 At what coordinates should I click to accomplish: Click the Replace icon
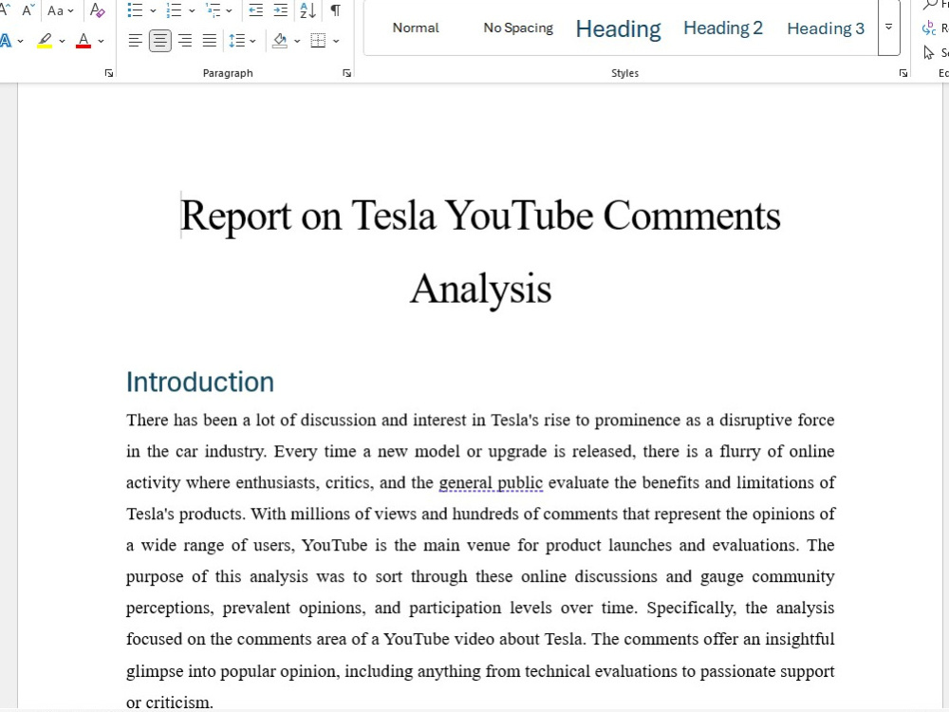(x=929, y=28)
